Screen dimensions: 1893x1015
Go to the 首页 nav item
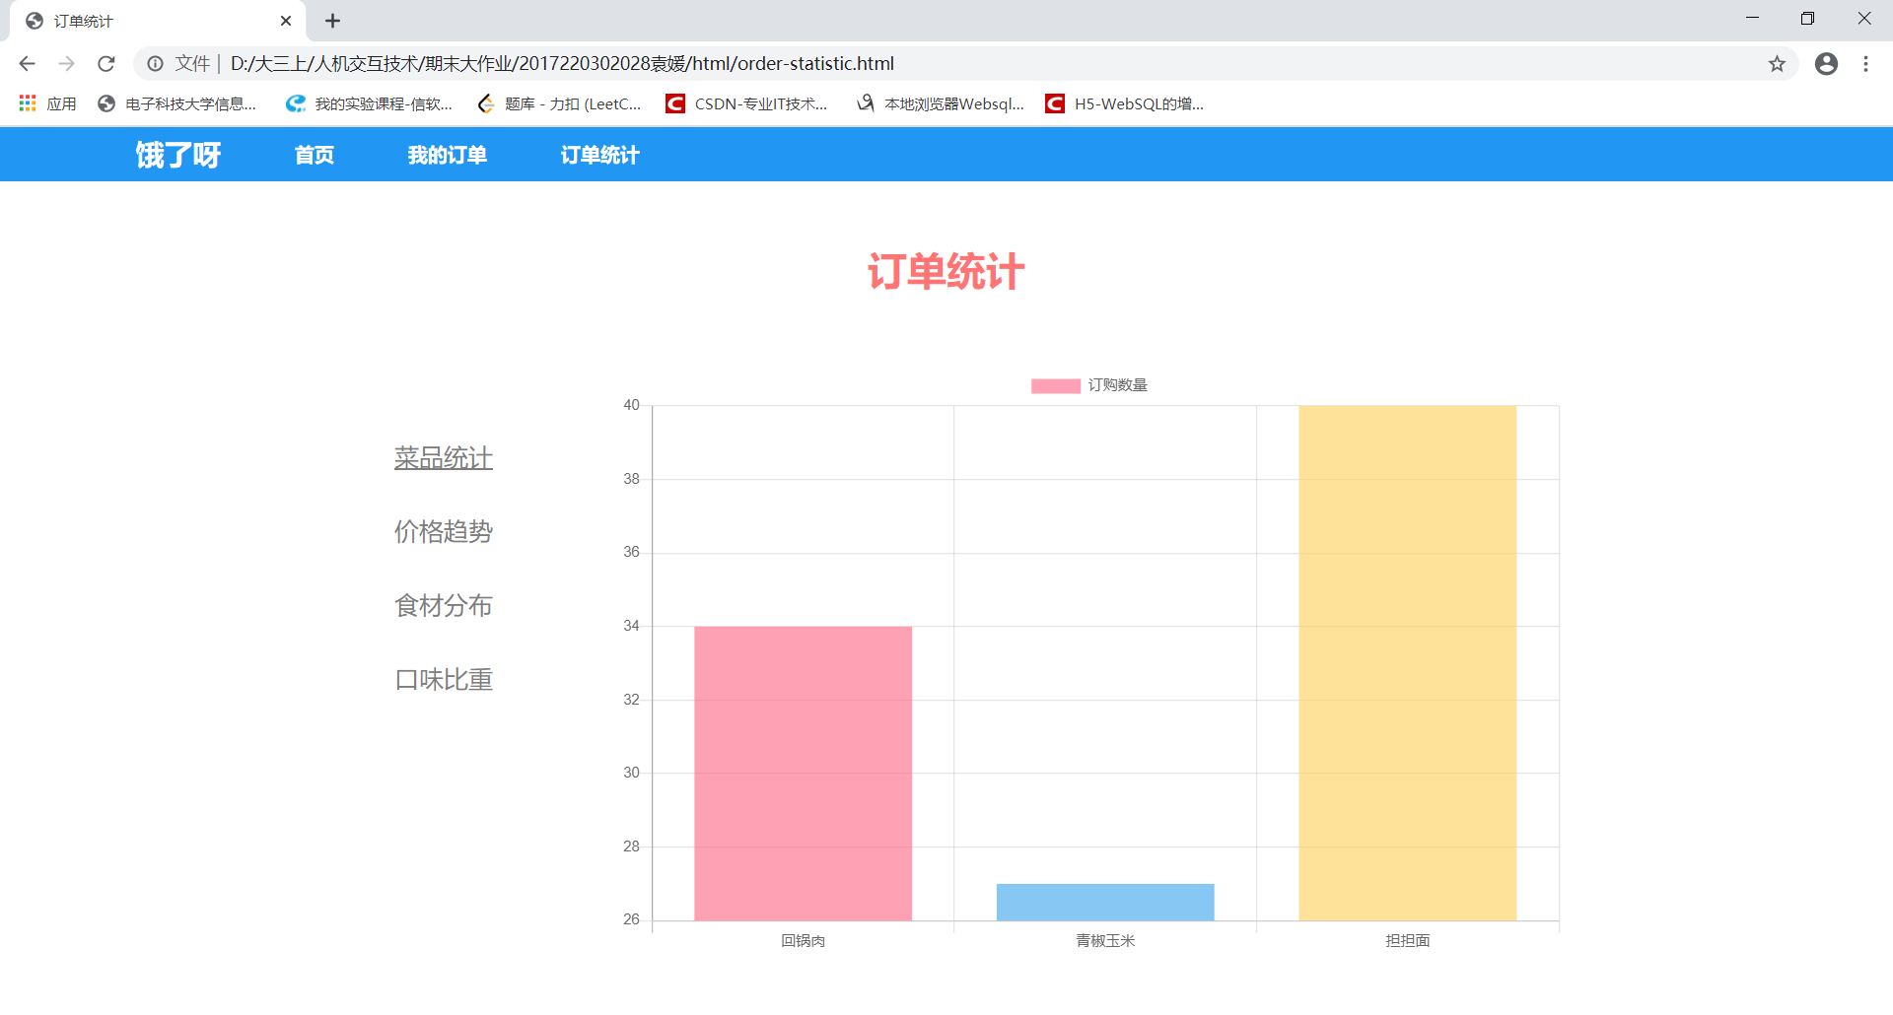(314, 154)
